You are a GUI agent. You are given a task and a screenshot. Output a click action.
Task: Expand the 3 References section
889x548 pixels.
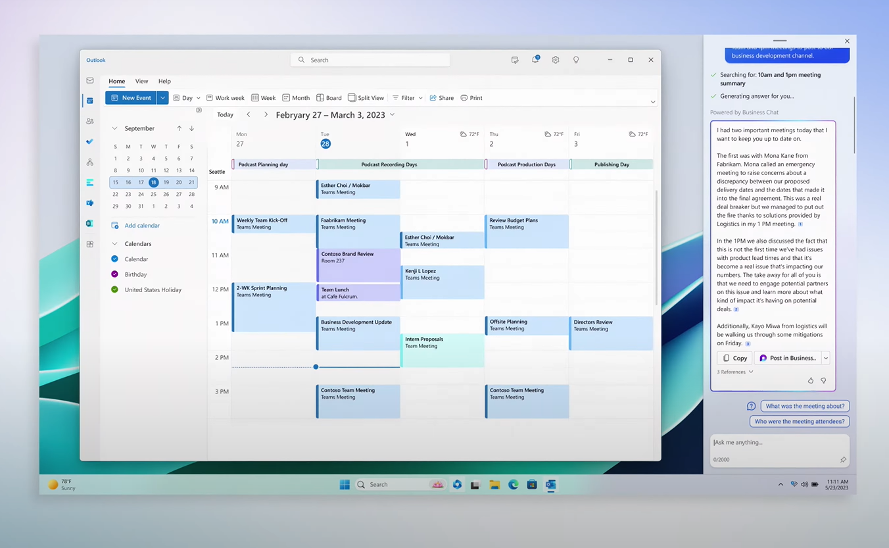click(734, 372)
